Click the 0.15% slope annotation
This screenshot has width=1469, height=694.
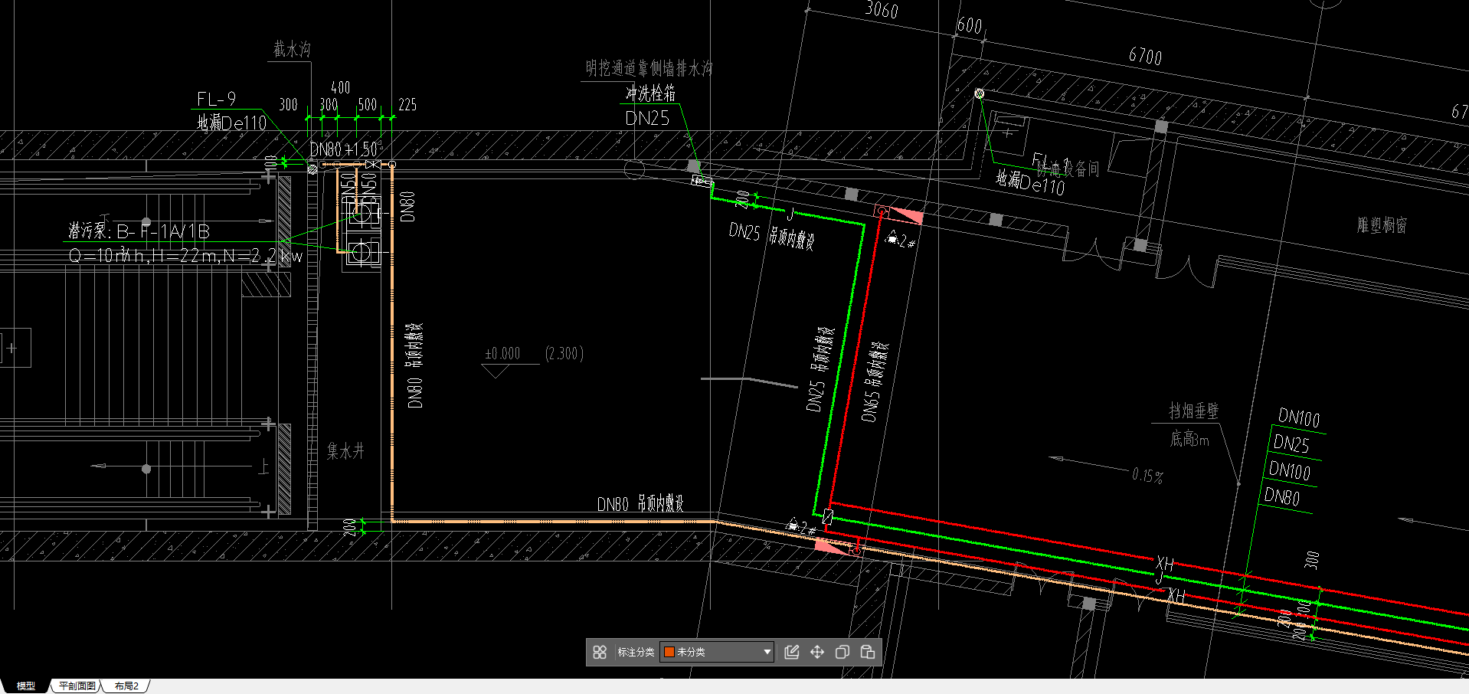pos(1147,476)
